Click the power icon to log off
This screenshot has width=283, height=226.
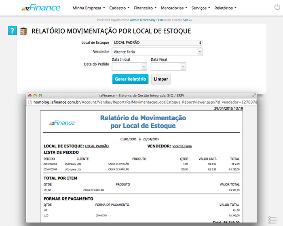pyautogui.click(x=276, y=8)
